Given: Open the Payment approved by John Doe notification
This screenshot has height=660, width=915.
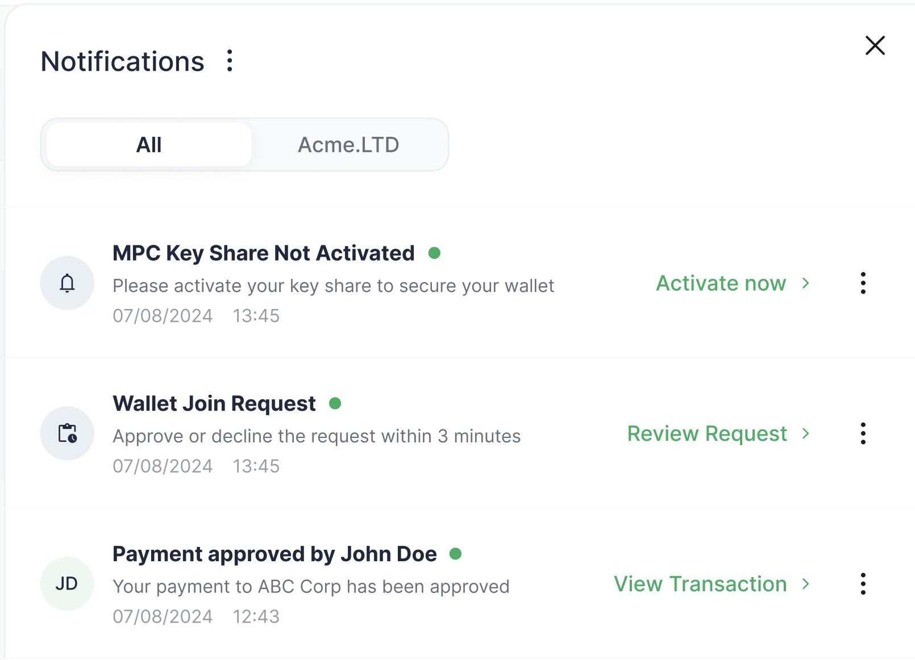Looking at the screenshot, I should 274,554.
